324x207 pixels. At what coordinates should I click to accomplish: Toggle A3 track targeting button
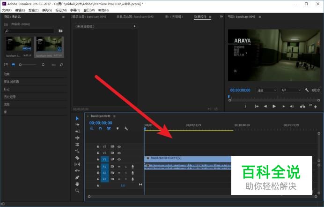(x=104, y=179)
